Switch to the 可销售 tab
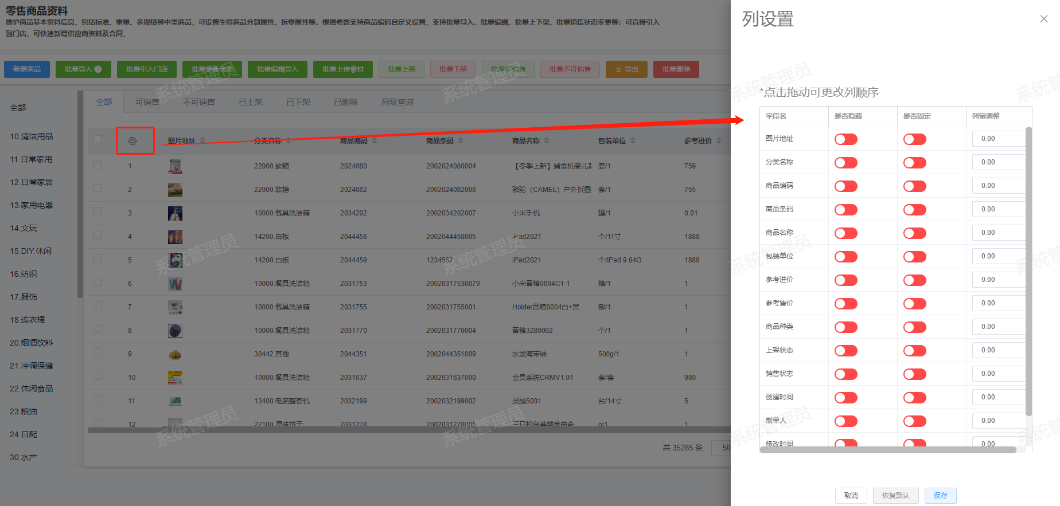The image size is (1060, 506). point(147,102)
